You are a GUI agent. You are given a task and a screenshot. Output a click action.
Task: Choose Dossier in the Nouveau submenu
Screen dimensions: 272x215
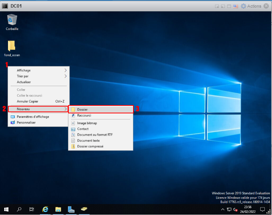click(x=82, y=109)
